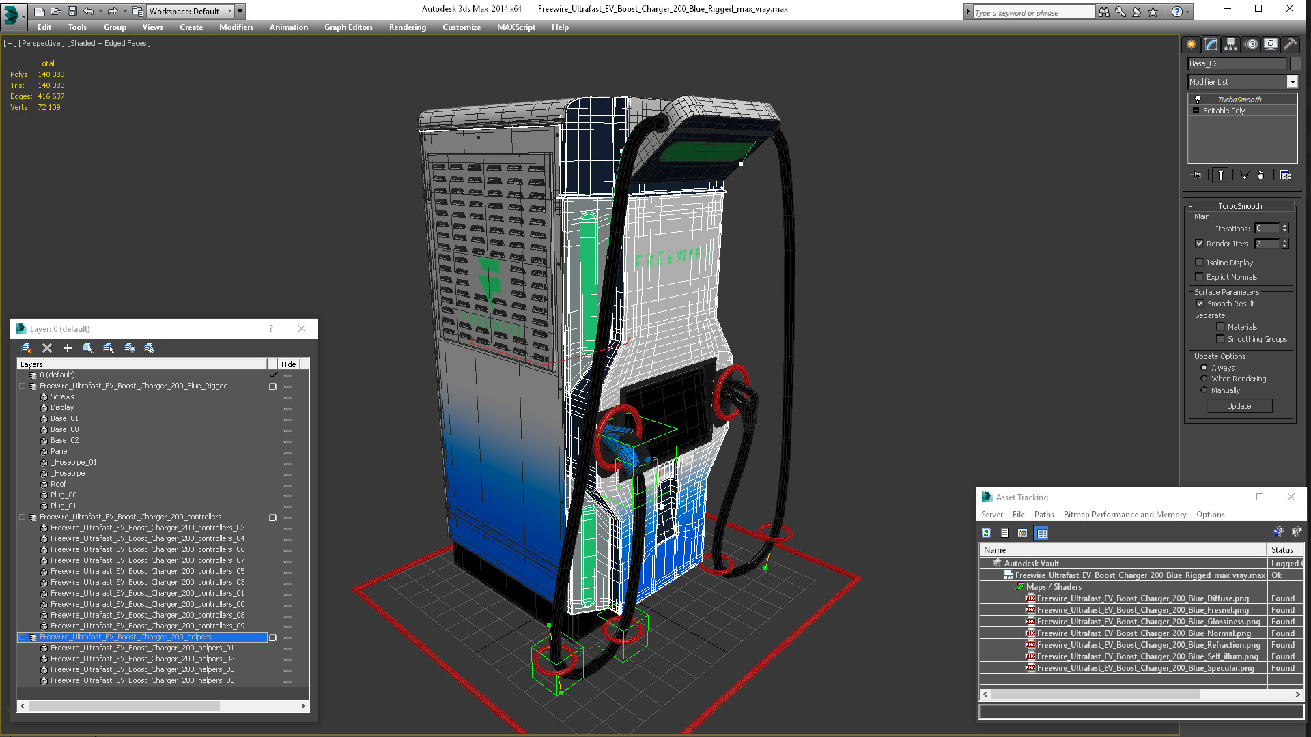The height and width of the screenshot is (737, 1311).
Task: Open the Create command panel tab
Action: [1191, 44]
